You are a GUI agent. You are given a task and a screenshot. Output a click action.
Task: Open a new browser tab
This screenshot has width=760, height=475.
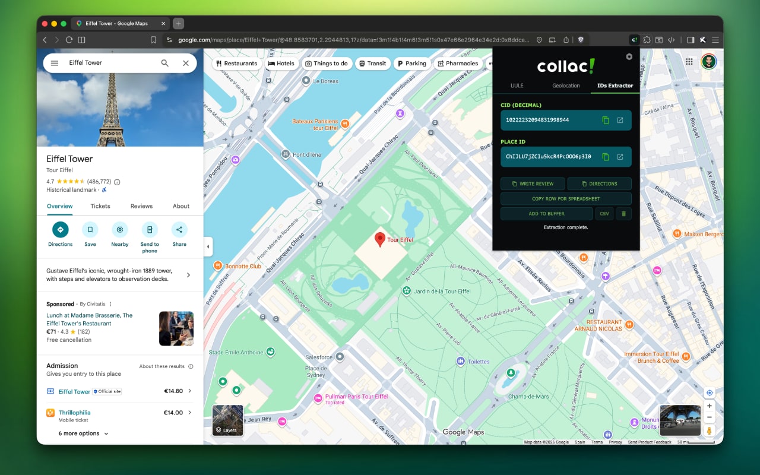click(179, 23)
